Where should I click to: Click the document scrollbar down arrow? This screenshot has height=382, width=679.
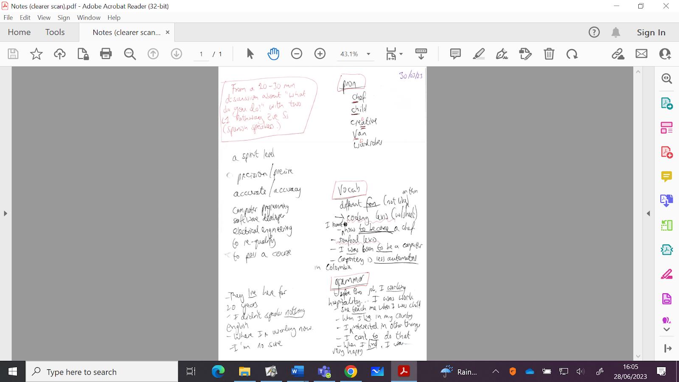pyautogui.click(x=638, y=357)
